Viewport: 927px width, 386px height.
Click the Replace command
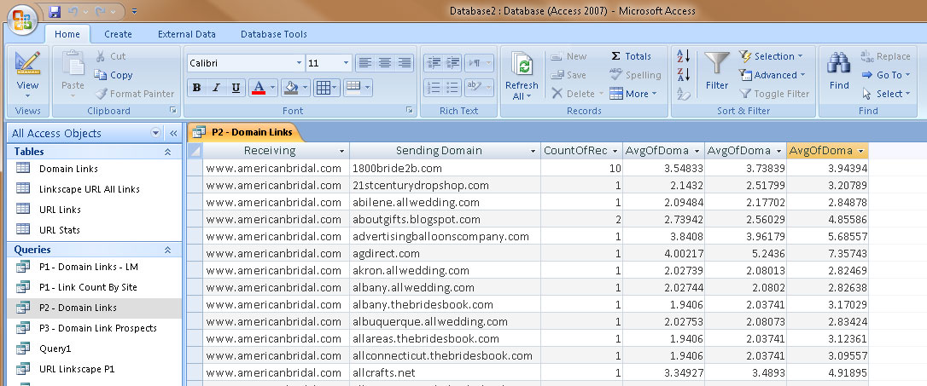[x=885, y=56]
